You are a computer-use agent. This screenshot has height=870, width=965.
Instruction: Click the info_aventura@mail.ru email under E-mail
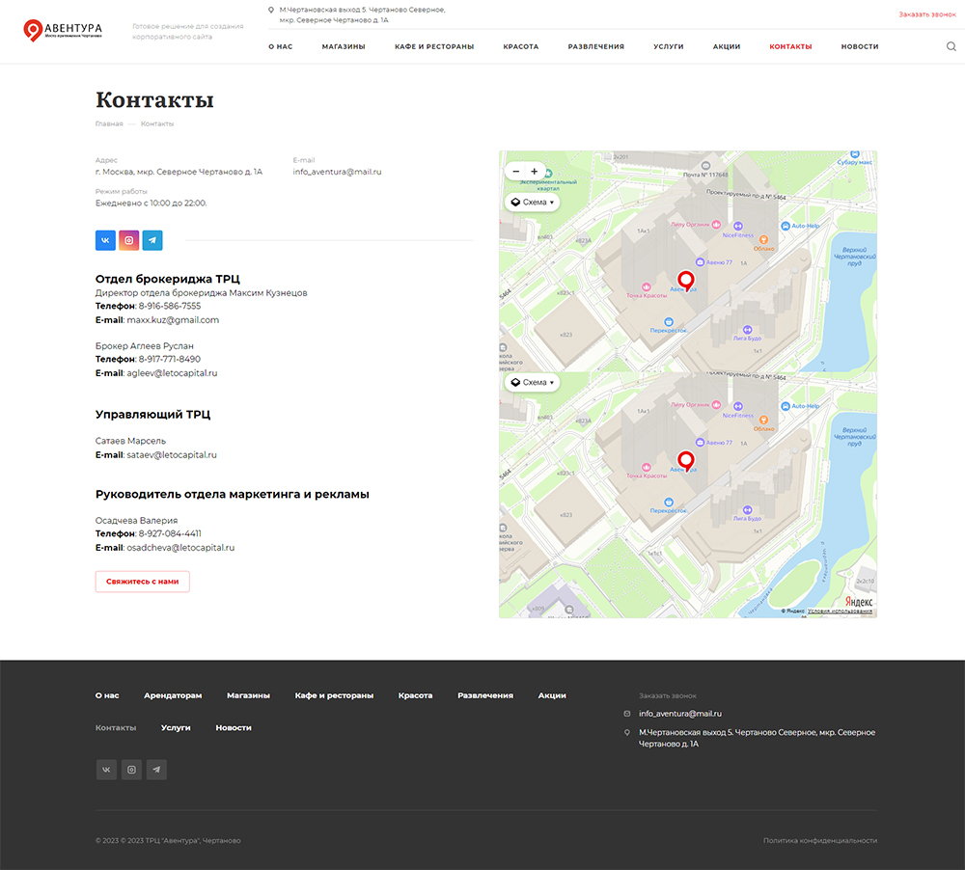coord(337,172)
